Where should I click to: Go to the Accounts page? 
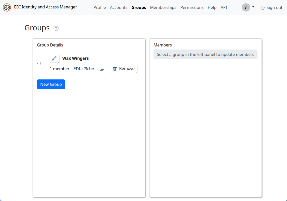(x=119, y=7)
